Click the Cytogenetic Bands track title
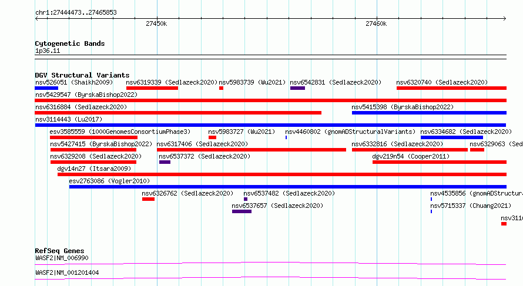The height and width of the screenshot is (286, 523). click(70, 43)
